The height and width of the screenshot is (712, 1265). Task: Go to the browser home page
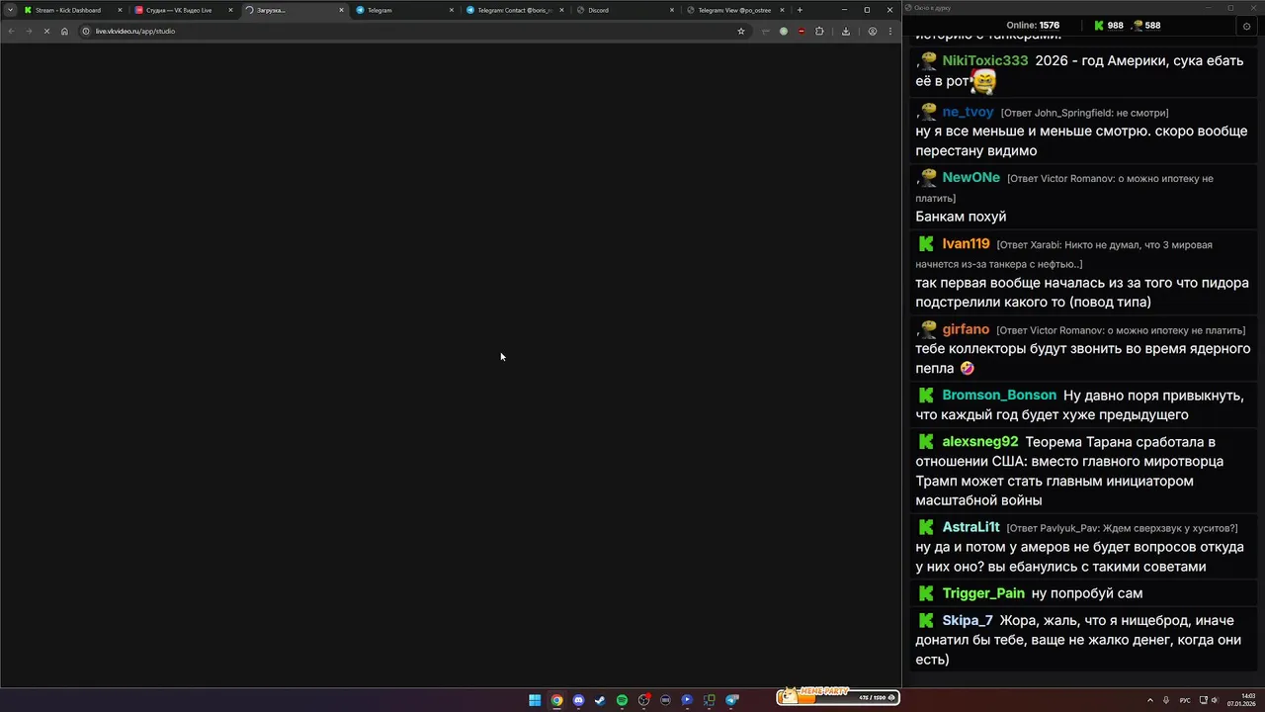pos(64,31)
